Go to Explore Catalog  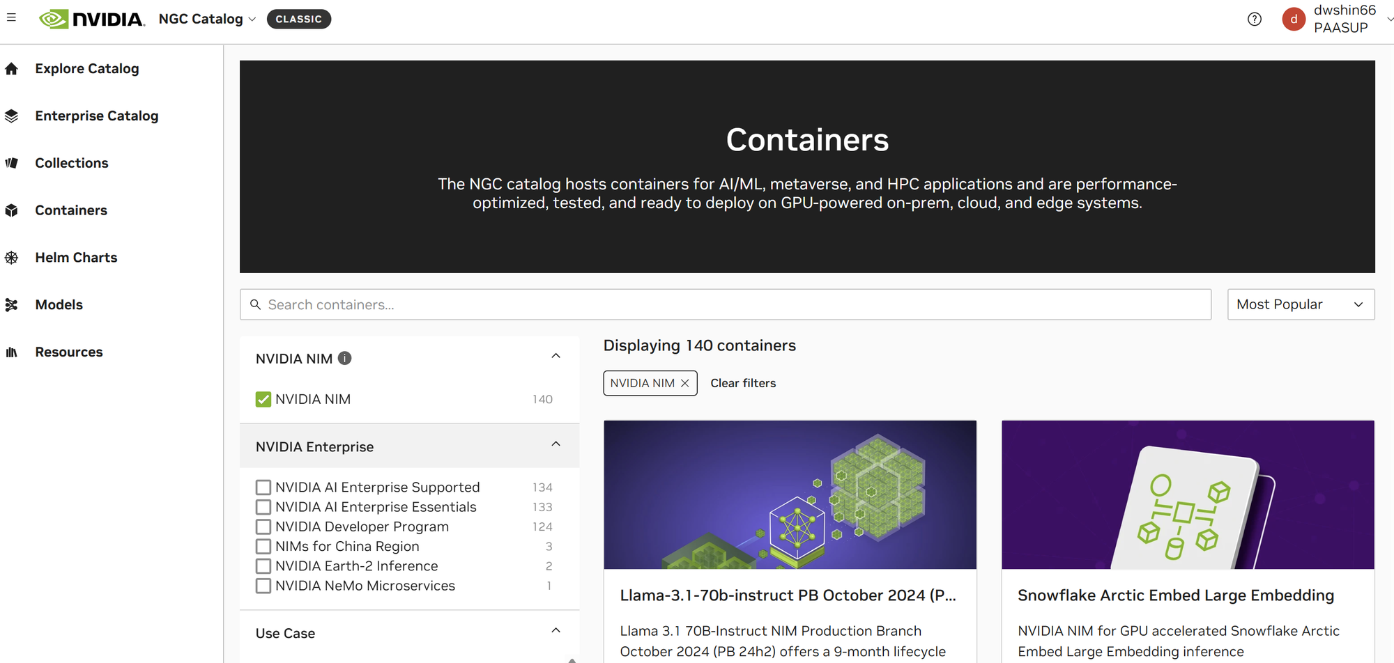(x=87, y=68)
